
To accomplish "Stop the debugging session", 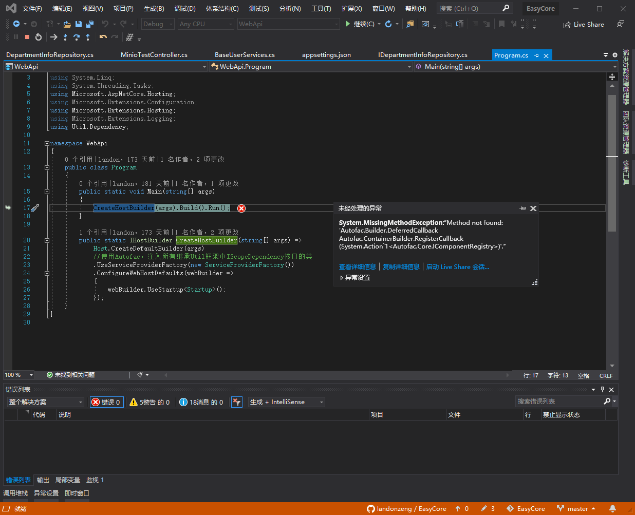I will tap(27, 37).
